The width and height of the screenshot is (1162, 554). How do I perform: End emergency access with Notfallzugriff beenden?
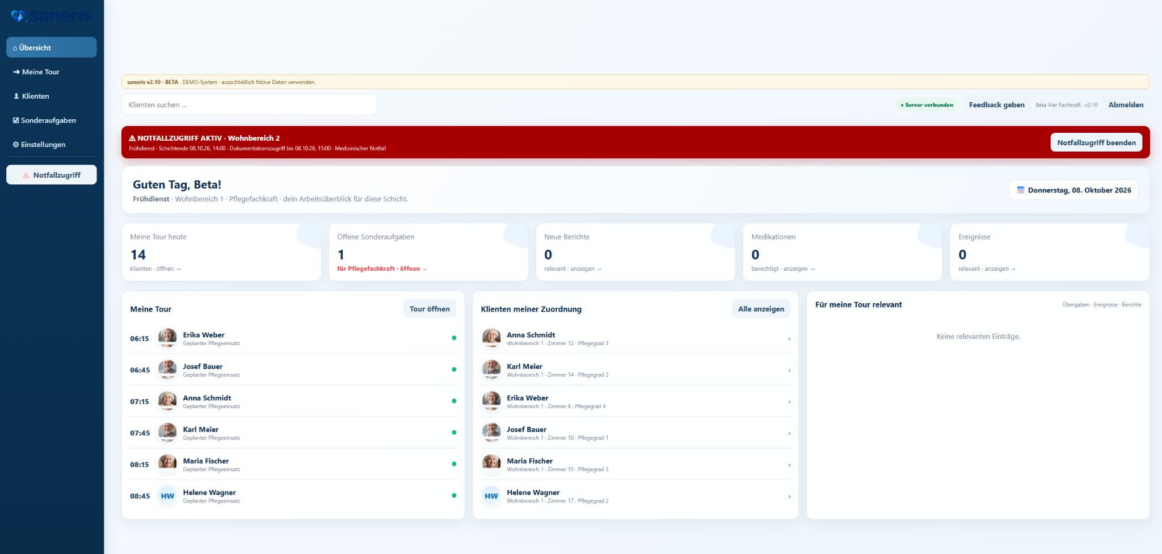[1096, 142]
